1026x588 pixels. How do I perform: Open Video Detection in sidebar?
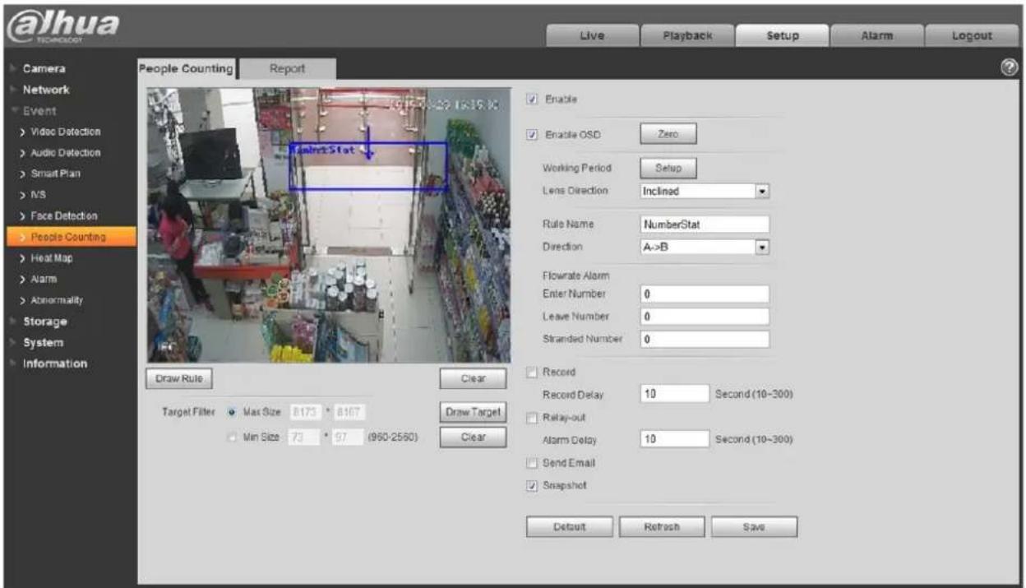click(66, 132)
